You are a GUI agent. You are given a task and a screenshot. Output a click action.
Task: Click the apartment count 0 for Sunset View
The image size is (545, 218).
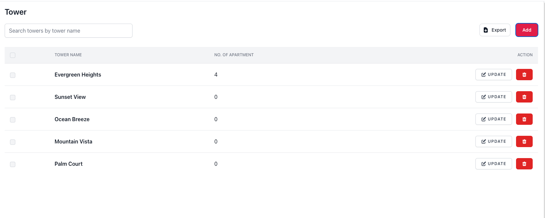click(216, 97)
